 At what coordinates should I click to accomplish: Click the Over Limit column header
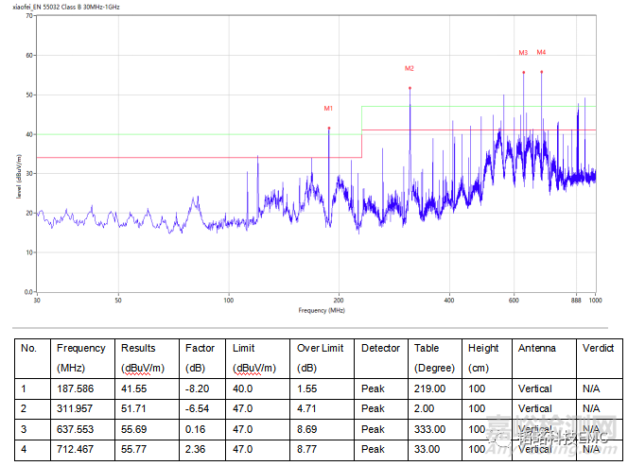(321, 357)
